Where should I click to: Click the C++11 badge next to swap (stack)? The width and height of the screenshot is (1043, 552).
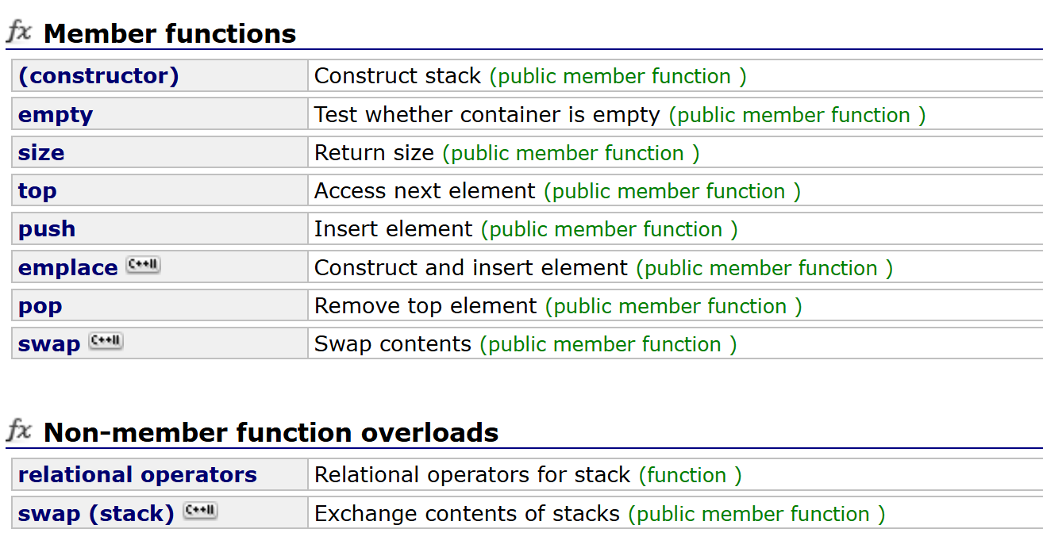coord(200,512)
